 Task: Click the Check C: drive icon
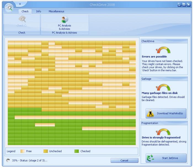tap(22, 19)
